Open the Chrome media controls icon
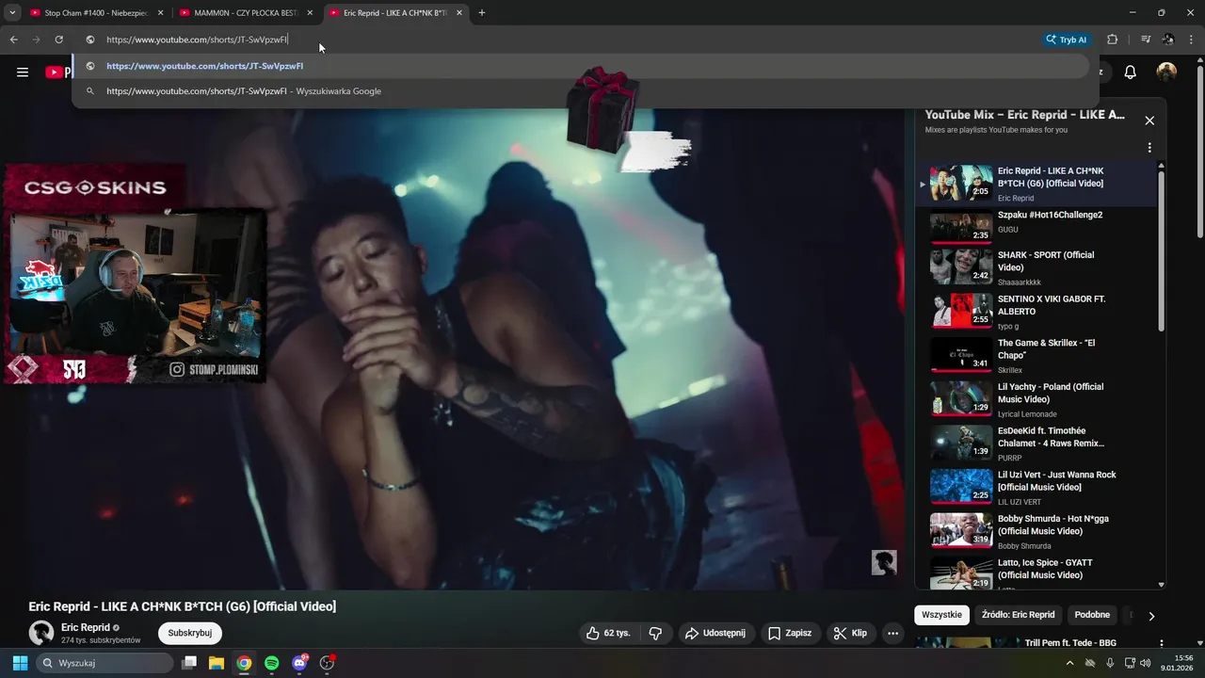The height and width of the screenshot is (678, 1205). tap(1146, 40)
